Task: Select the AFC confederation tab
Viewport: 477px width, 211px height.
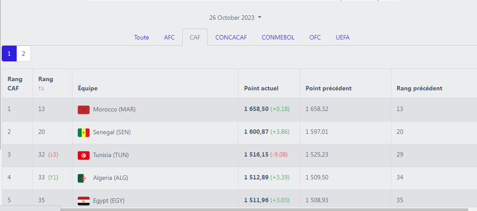Action: point(169,37)
